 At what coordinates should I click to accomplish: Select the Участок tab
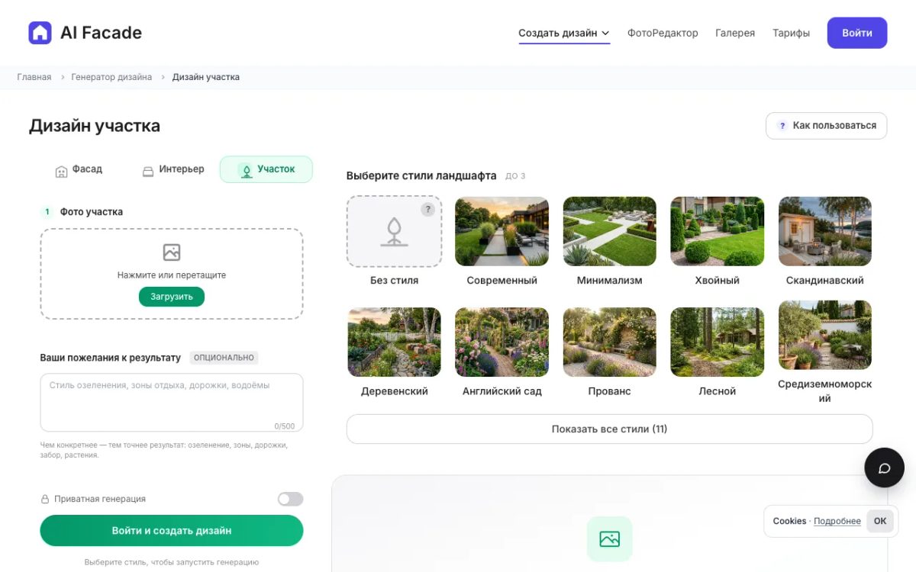coord(266,169)
